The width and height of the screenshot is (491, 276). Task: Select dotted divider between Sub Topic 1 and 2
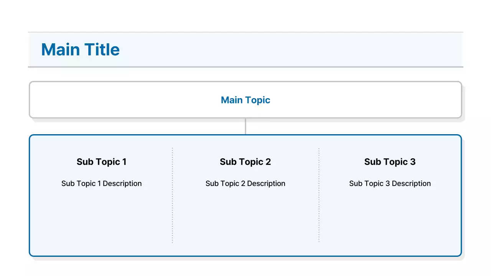pyautogui.click(x=172, y=195)
